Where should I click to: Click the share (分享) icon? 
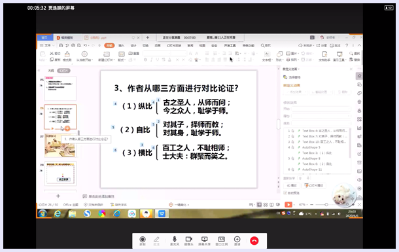coord(318,45)
